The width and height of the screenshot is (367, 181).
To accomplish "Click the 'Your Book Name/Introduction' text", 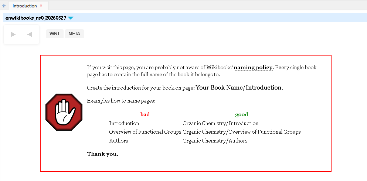I will [239, 88].
